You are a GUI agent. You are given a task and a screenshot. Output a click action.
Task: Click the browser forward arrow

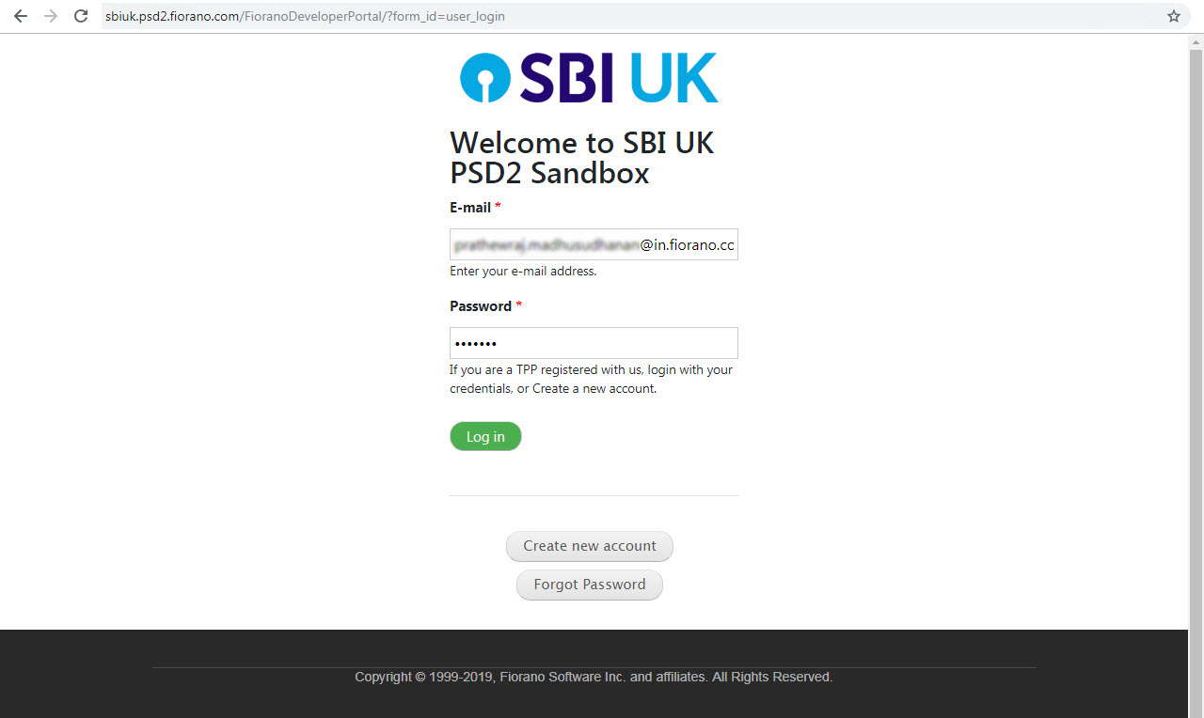coord(51,16)
